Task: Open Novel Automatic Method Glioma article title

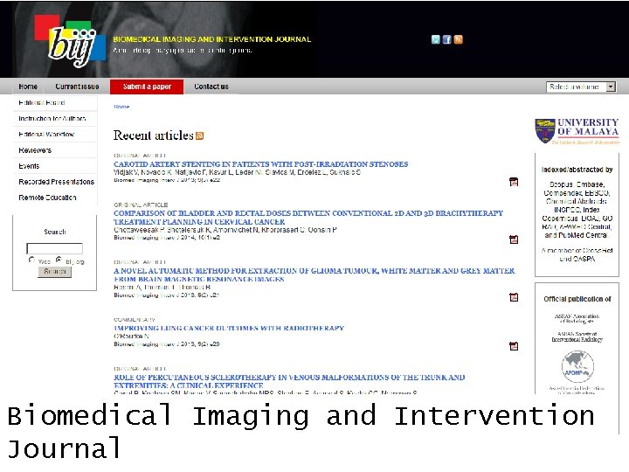Action: [x=314, y=274]
